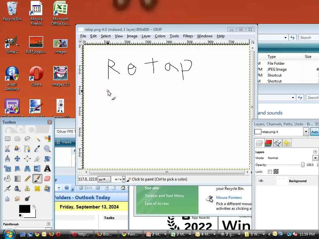Image resolution: width=319 pixels, height=239 pixels.
Task: Reset colors to default black and white
Action: click(20, 215)
